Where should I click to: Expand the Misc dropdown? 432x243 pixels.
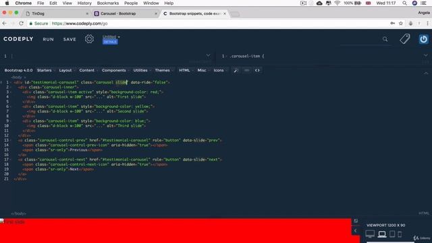click(x=203, y=70)
